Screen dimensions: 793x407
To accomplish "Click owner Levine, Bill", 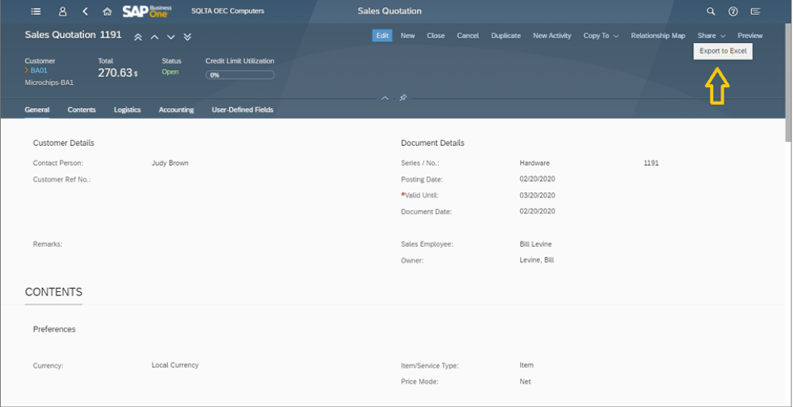I will point(537,260).
